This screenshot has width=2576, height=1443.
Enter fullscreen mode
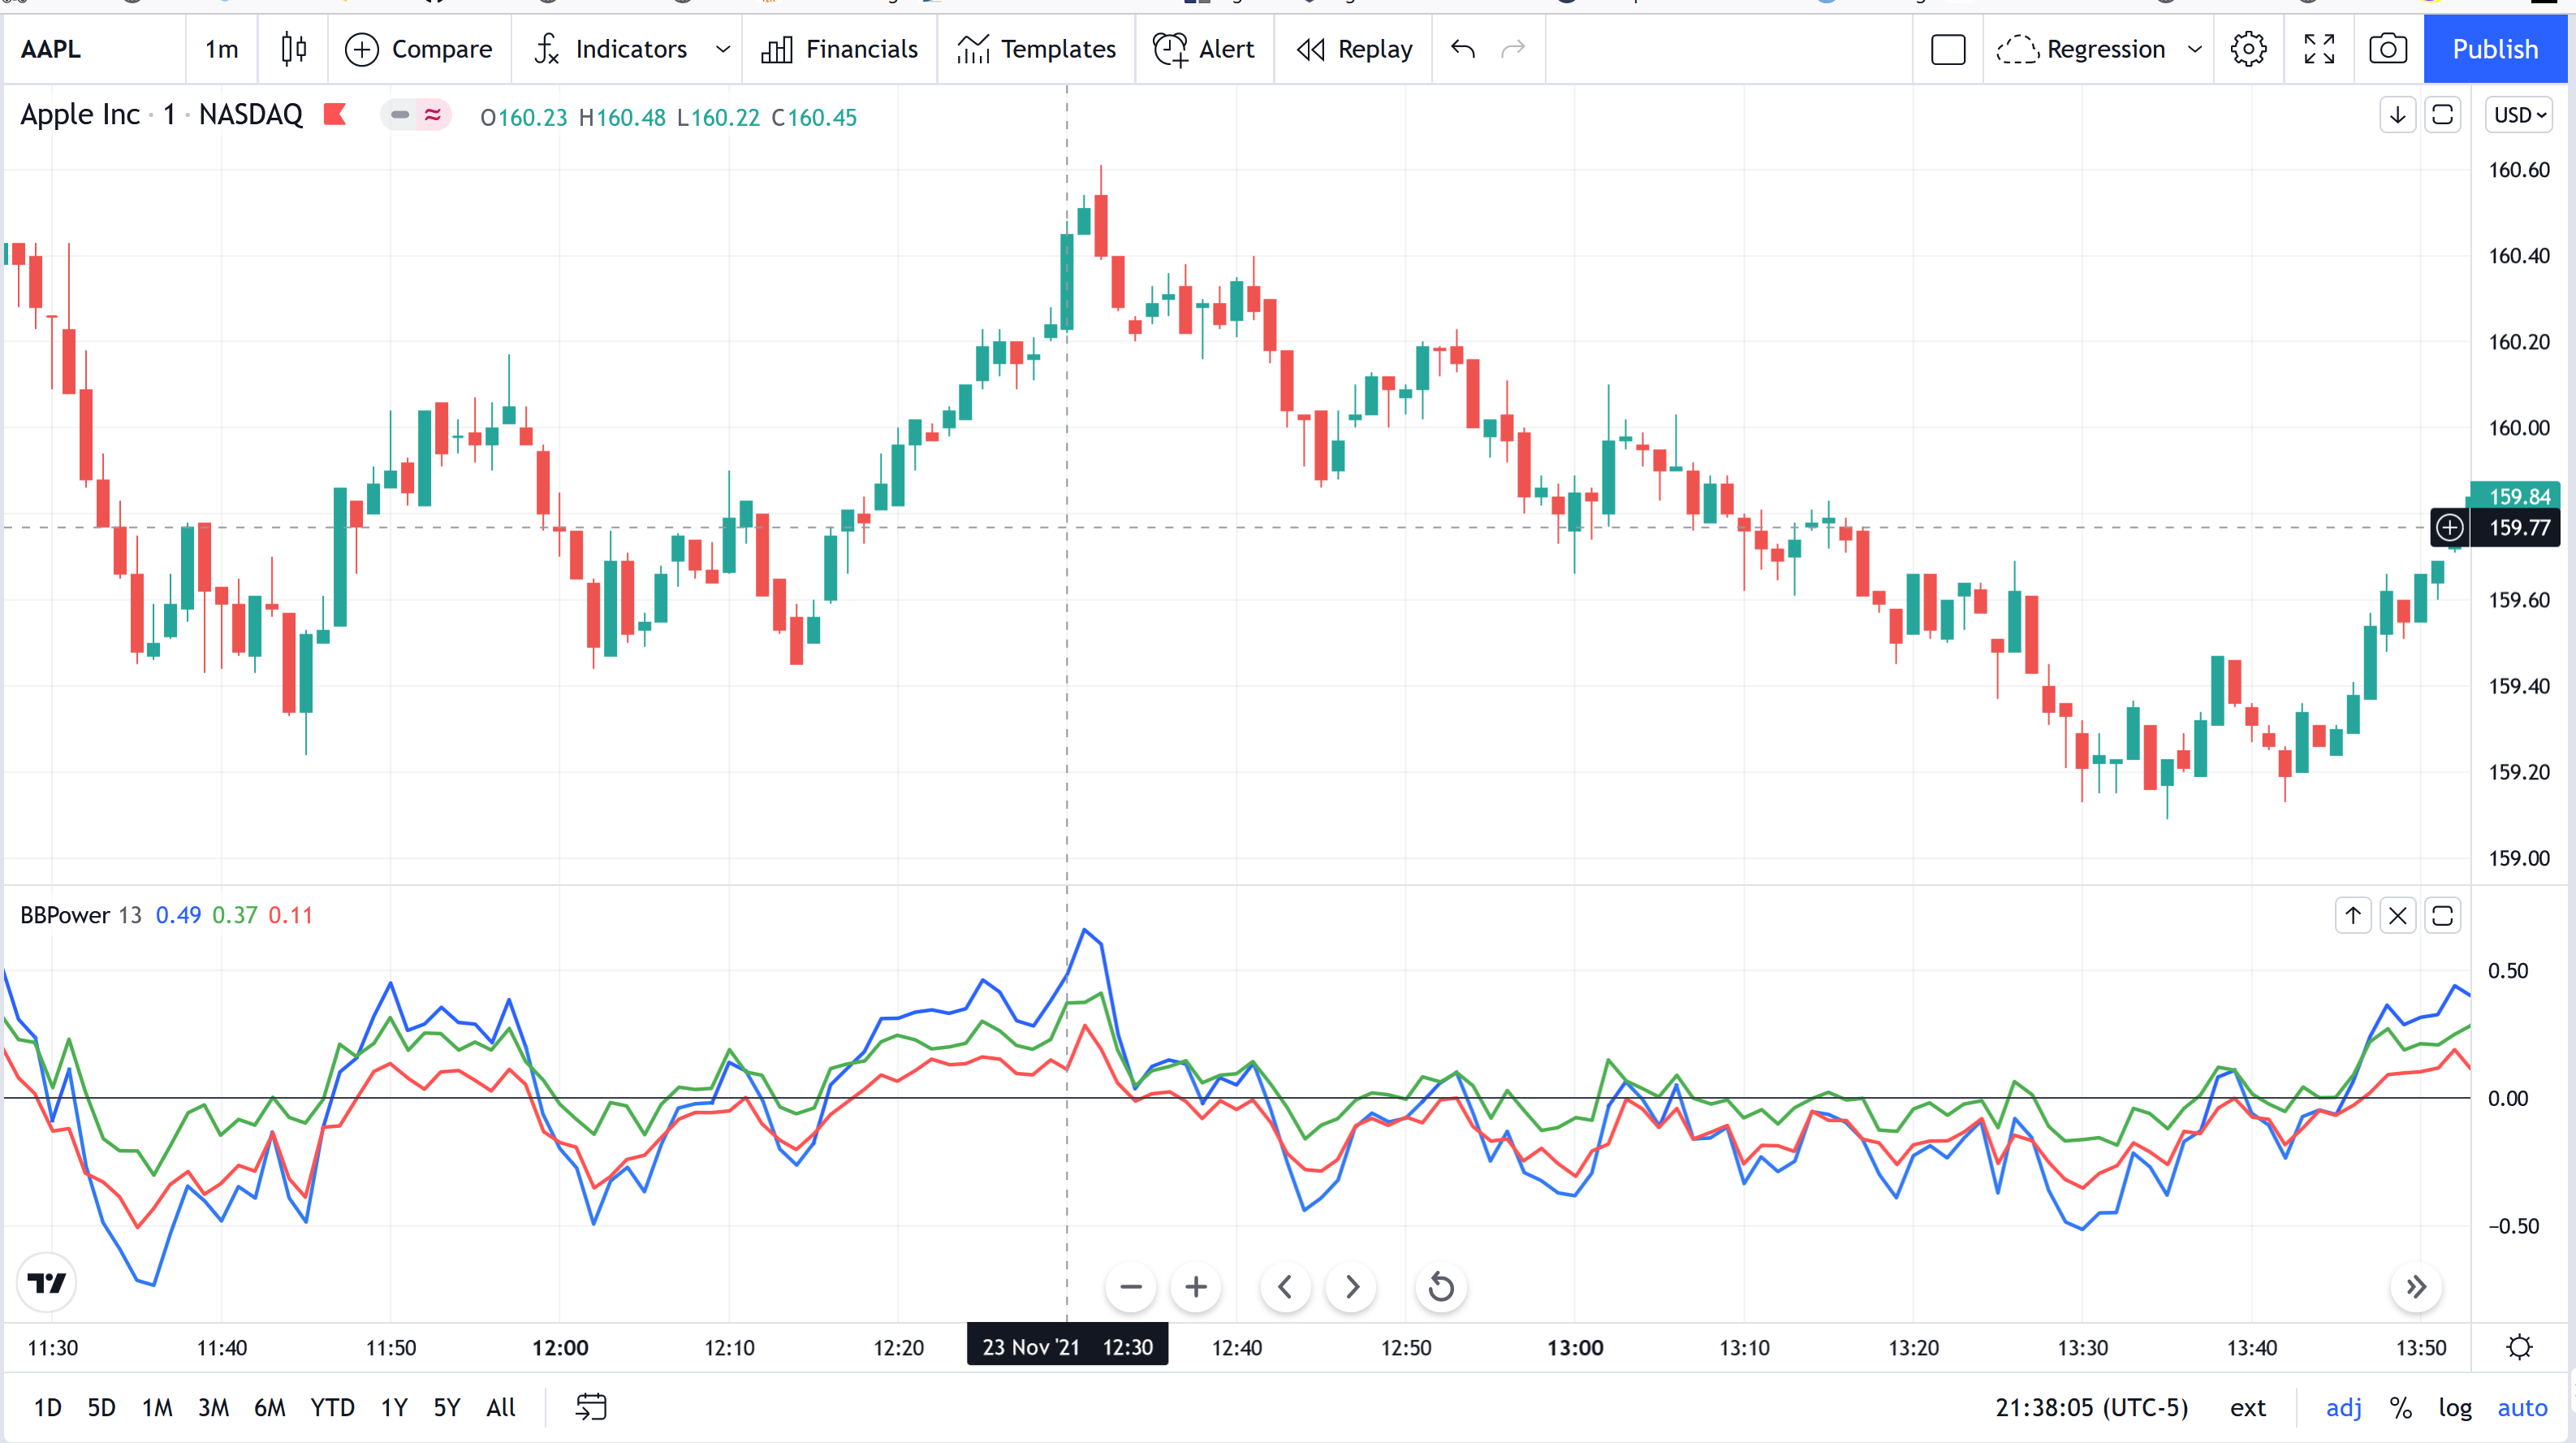tap(2319, 49)
